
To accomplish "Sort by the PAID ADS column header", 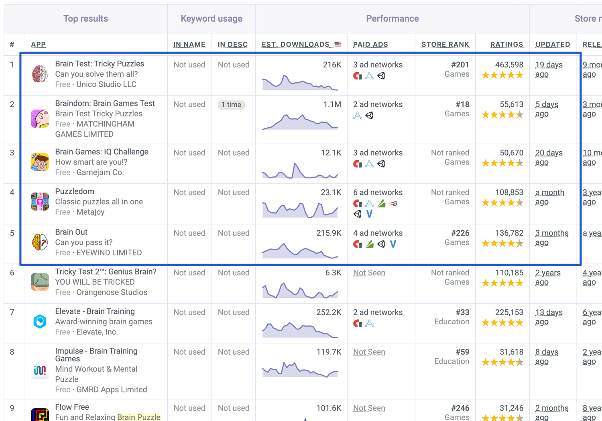I will point(370,44).
